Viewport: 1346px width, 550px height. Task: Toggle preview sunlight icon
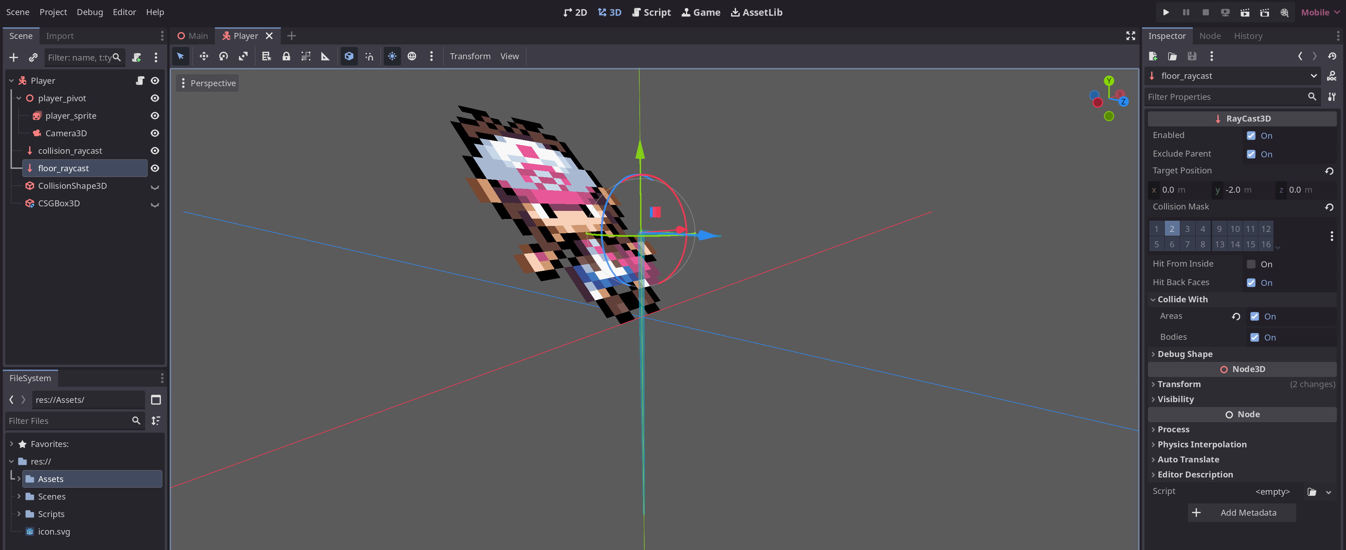pos(392,56)
